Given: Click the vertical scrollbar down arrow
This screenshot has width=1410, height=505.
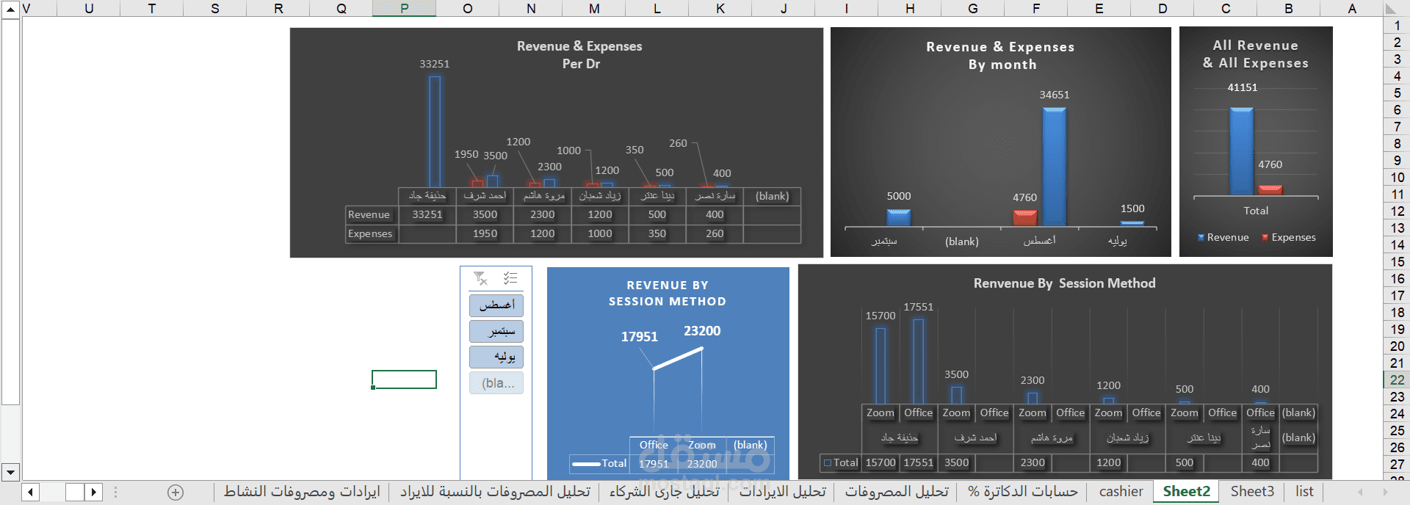Looking at the screenshot, I should [x=10, y=471].
